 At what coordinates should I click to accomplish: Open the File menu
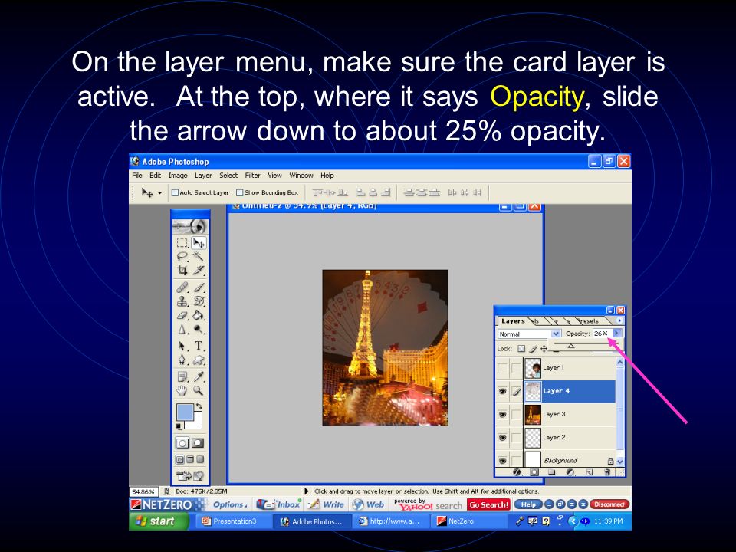coord(137,175)
